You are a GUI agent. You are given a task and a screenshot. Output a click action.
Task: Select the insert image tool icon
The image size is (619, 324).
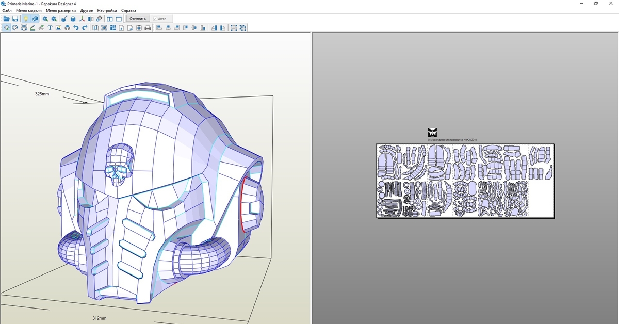pyautogui.click(x=59, y=28)
